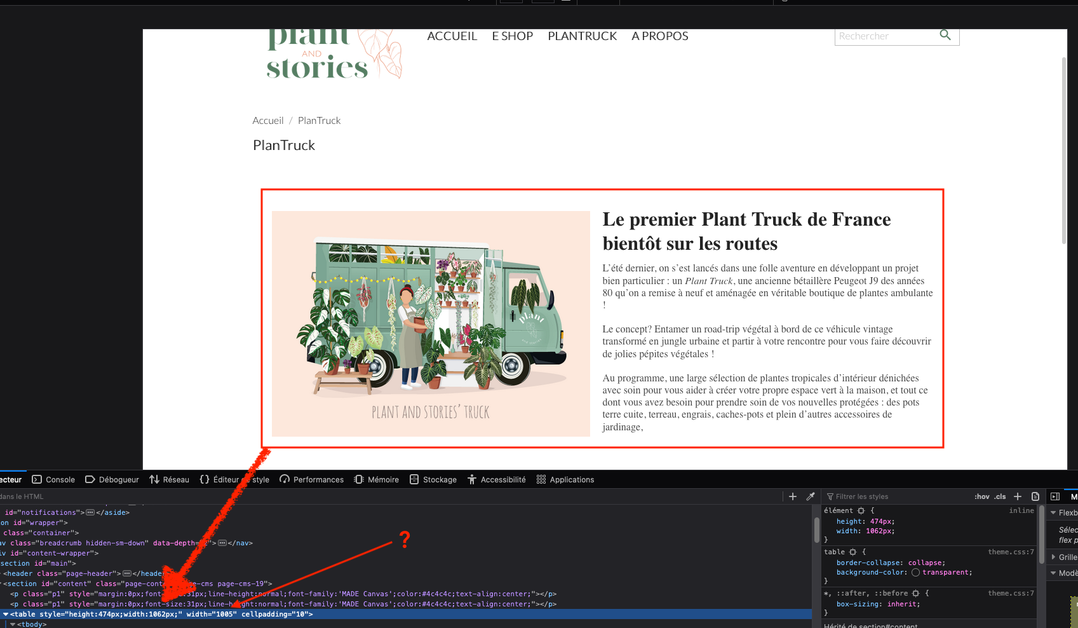Open print media simulation icon
This screenshot has height=628, width=1078.
coord(1035,496)
